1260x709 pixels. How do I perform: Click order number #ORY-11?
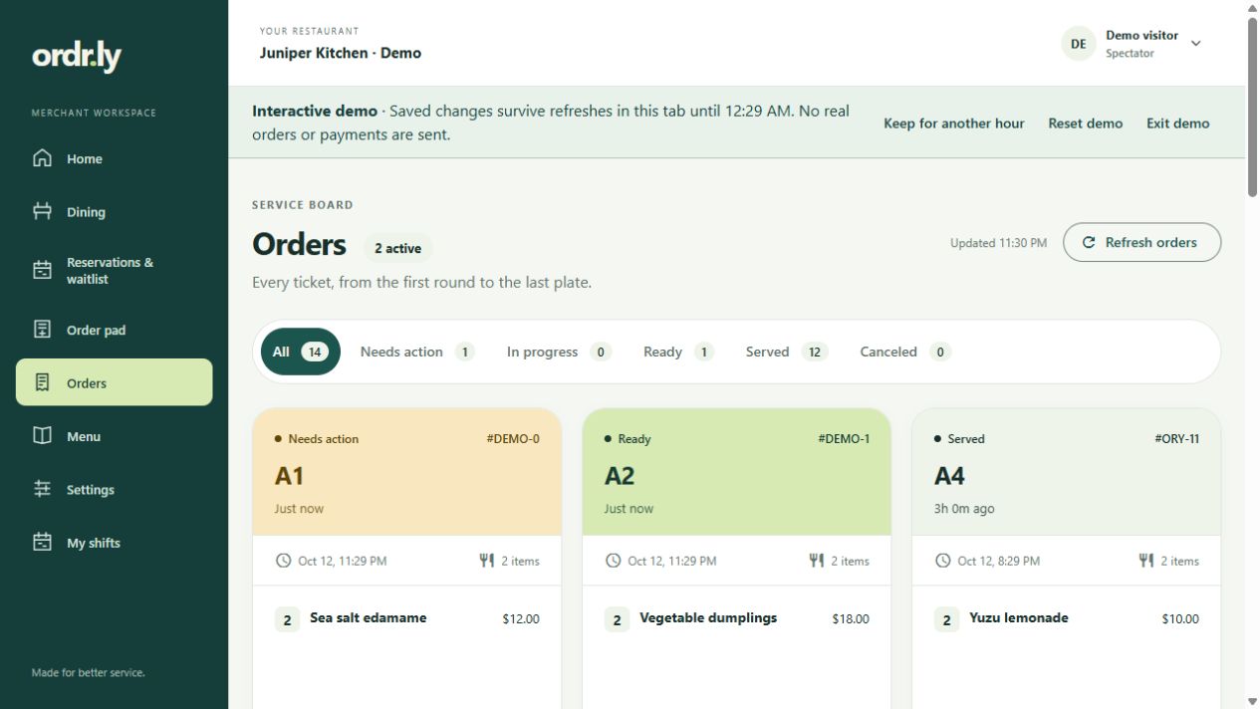1176,438
